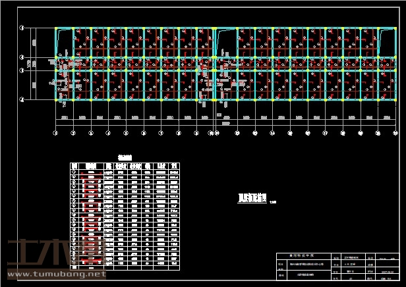The image size is (406, 287).
Task: Pick the yellow column node at plan's bottom-right corner
Action: [395, 100]
